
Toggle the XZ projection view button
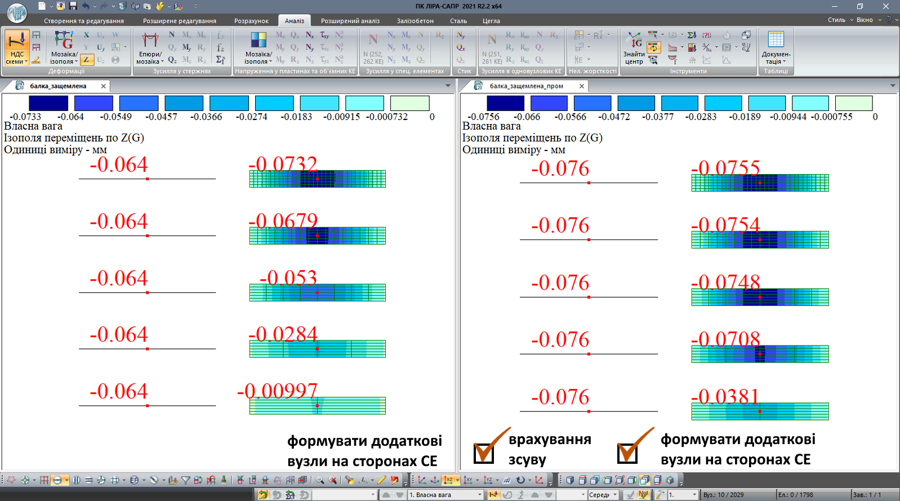(x=449, y=480)
